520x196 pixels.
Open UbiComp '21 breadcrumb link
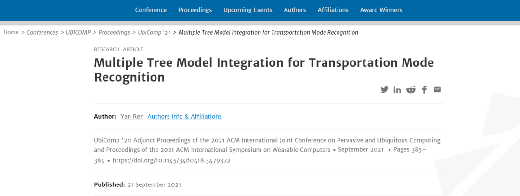[154, 32]
